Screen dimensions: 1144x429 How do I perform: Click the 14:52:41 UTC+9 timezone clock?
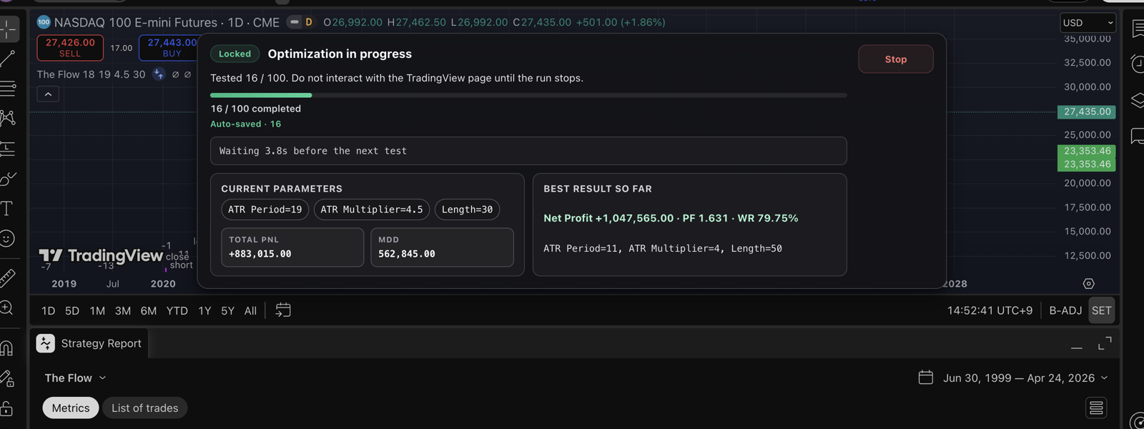pyautogui.click(x=990, y=310)
